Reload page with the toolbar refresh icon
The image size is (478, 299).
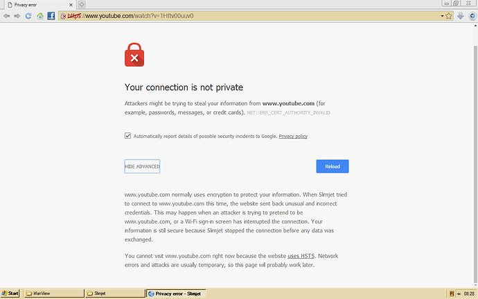point(28,16)
